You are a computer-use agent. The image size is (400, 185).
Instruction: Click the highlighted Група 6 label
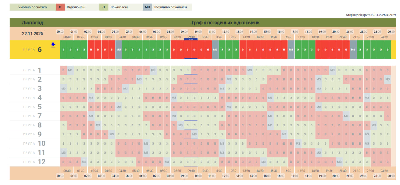coord(32,50)
